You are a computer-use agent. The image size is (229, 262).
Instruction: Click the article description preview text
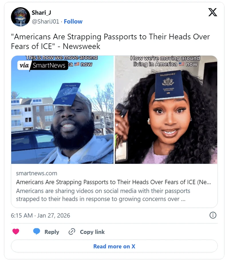click(103, 195)
